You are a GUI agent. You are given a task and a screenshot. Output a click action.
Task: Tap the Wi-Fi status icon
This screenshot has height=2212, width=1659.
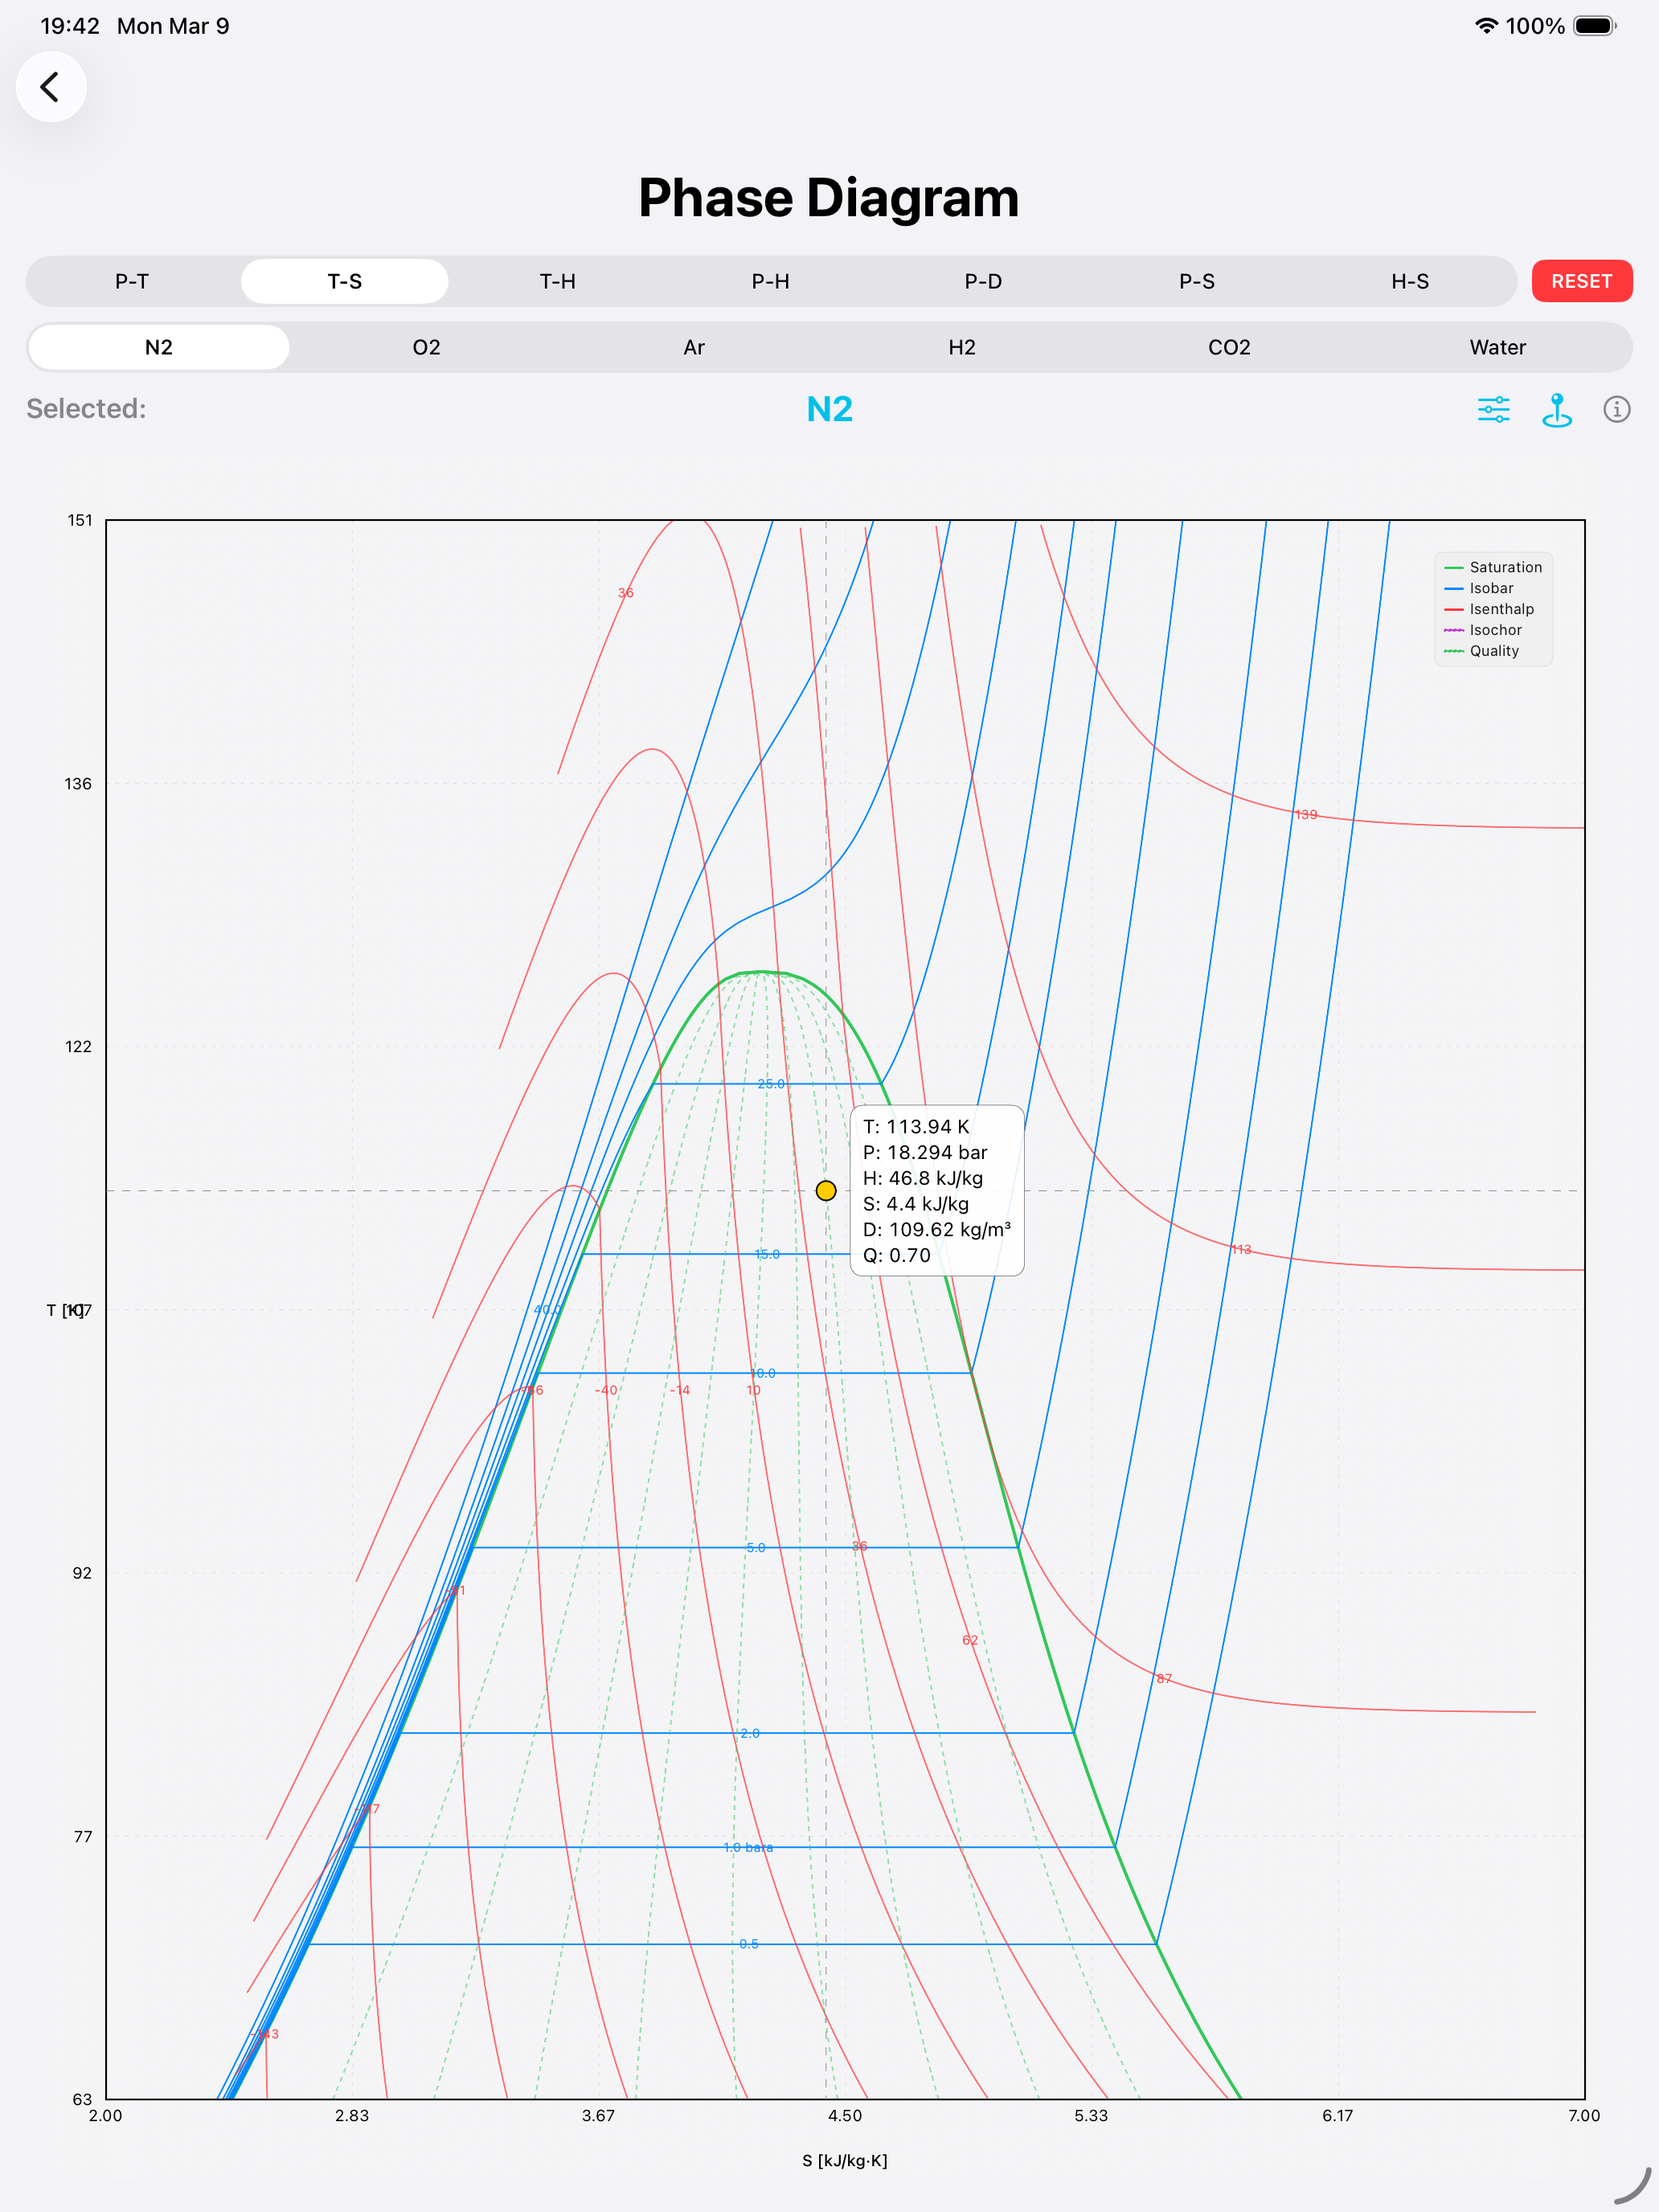coord(1486,26)
